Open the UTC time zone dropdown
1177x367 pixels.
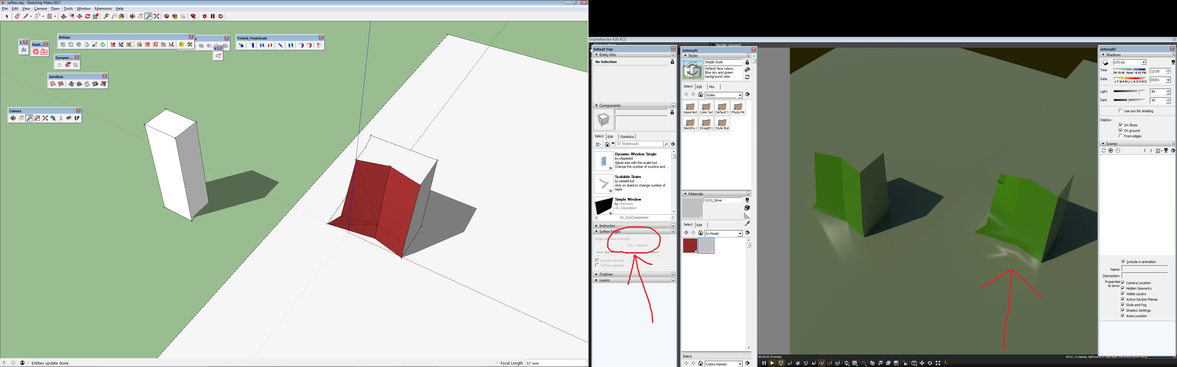1143,62
